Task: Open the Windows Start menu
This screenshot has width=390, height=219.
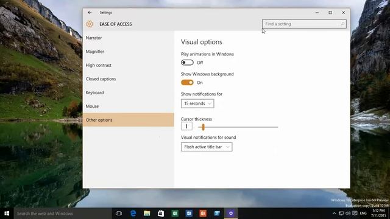Action: [7, 214]
